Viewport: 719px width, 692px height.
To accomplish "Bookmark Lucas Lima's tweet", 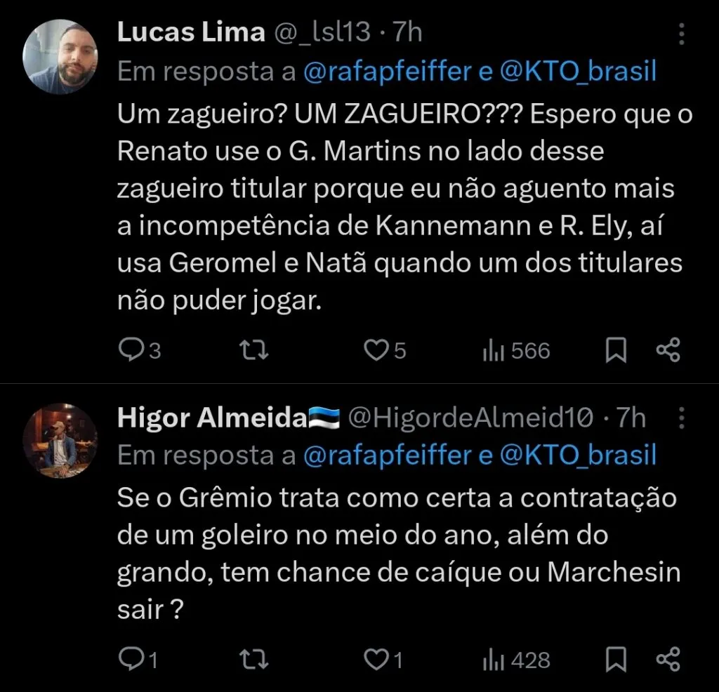I will coord(616,350).
